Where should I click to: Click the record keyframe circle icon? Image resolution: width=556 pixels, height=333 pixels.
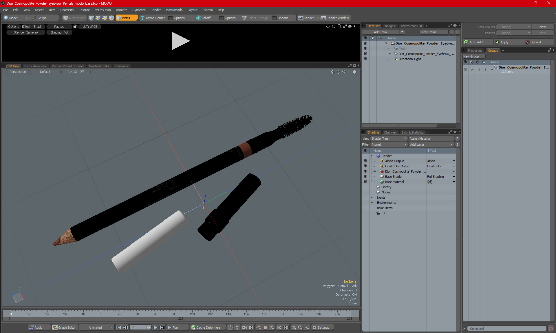(x=265, y=328)
